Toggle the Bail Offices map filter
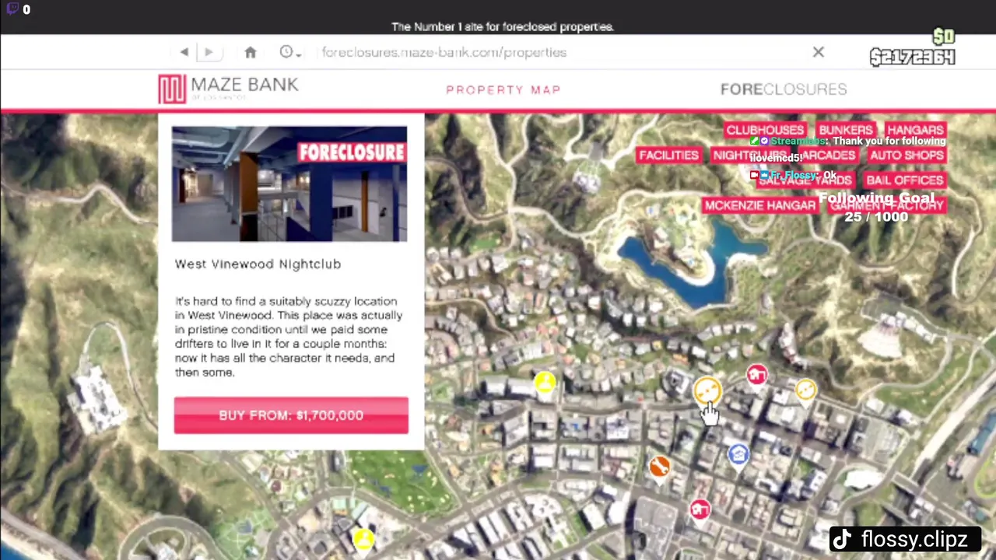 coord(905,180)
